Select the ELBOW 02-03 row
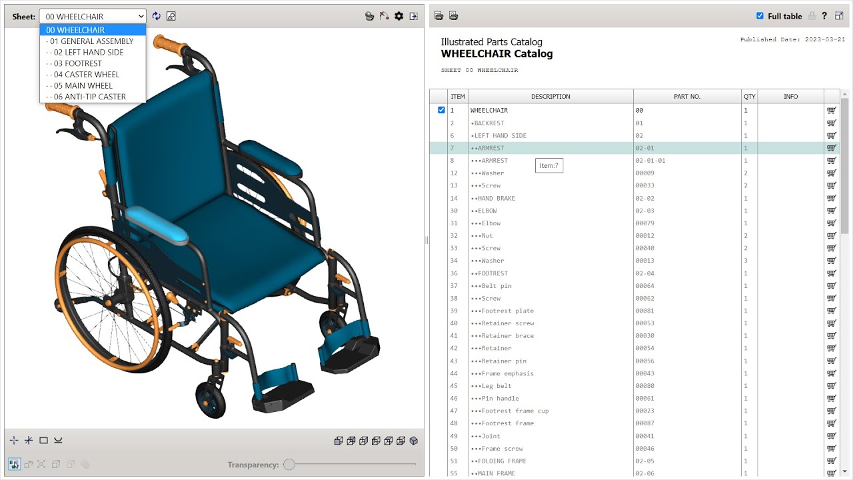 point(634,211)
